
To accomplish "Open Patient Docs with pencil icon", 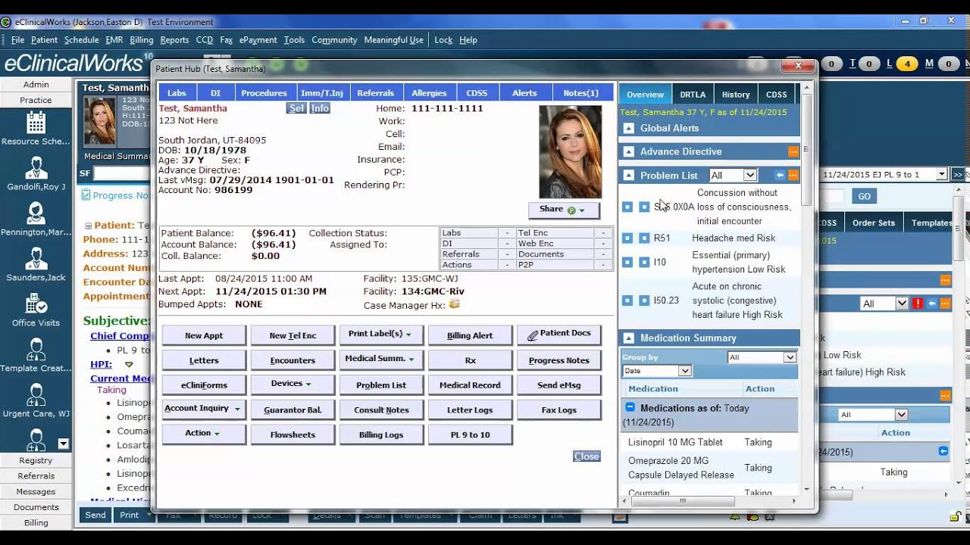I will [x=559, y=335].
